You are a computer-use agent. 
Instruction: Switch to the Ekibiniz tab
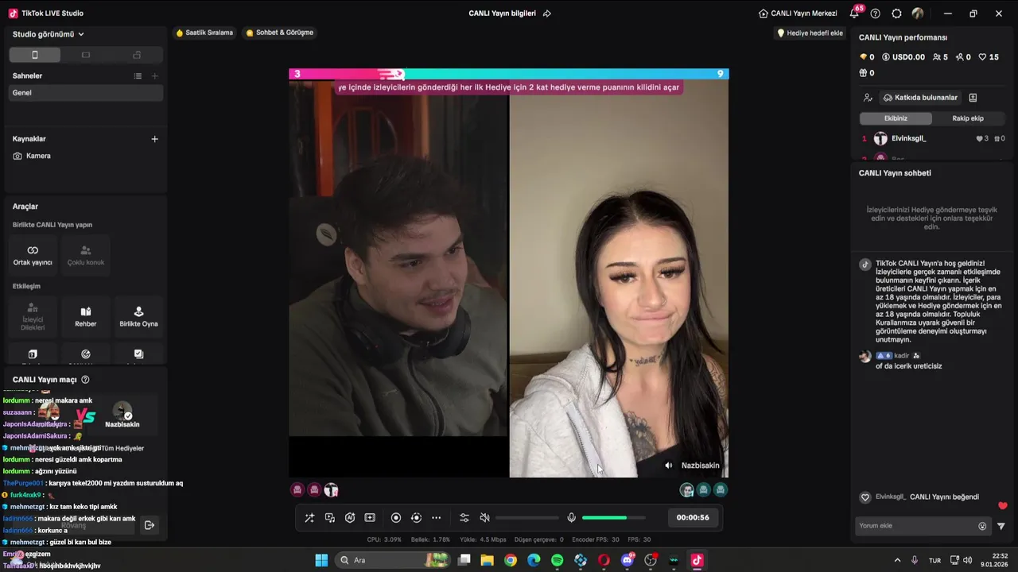pos(896,118)
